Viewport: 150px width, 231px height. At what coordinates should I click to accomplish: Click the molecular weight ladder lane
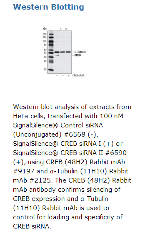51,52
